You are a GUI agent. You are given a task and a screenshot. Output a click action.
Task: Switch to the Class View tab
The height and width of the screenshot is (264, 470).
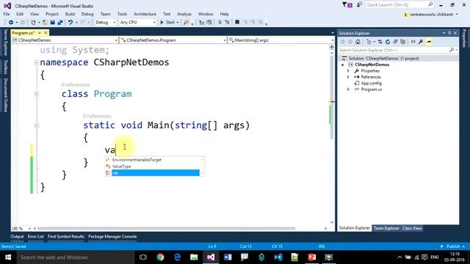(412, 228)
